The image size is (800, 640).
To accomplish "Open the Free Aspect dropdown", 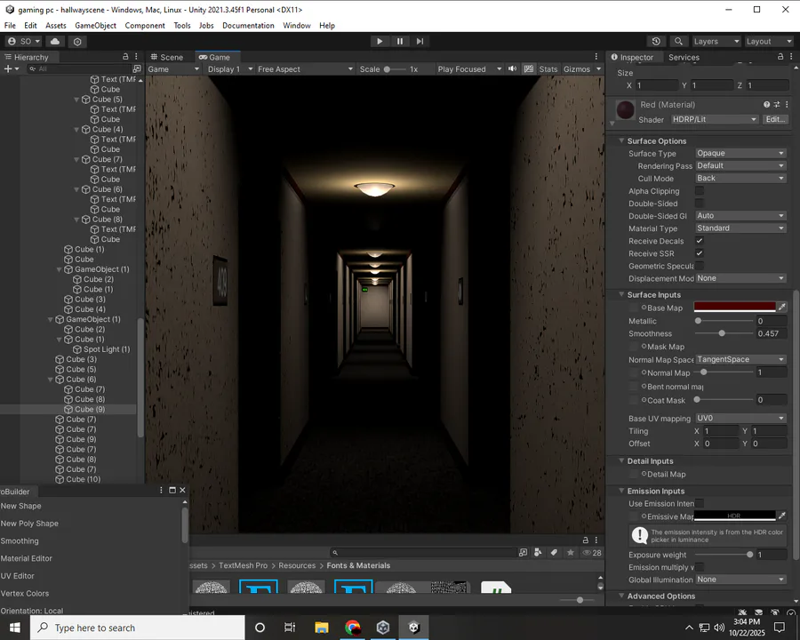I will [305, 69].
